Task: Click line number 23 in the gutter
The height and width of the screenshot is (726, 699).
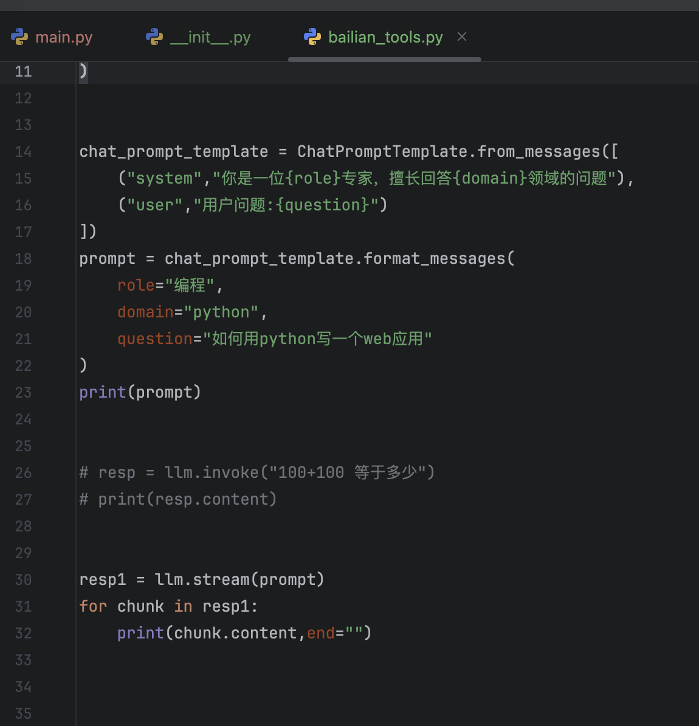Action: [23, 393]
